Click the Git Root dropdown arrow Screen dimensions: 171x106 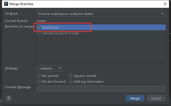pyautogui.click(x=162, y=14)
